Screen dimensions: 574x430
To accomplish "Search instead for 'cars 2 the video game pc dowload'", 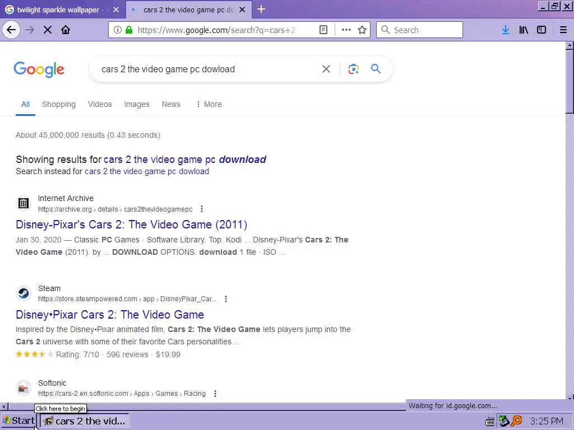I will [147, 171].
